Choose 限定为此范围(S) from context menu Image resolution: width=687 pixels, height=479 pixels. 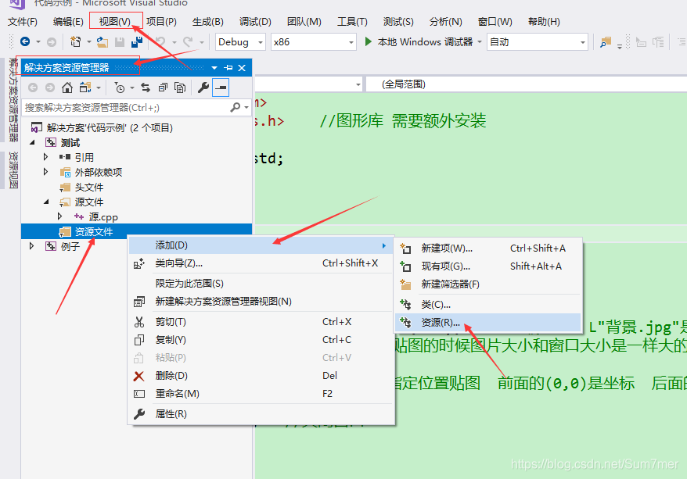pyautogui.click(x=261, y=284)
